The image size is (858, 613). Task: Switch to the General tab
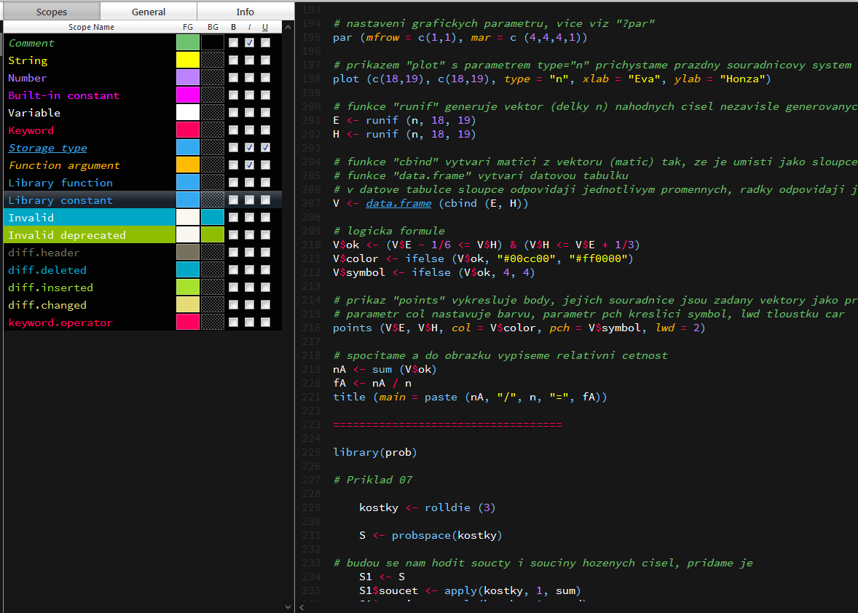pyautogui.click(x=148, y=12)
